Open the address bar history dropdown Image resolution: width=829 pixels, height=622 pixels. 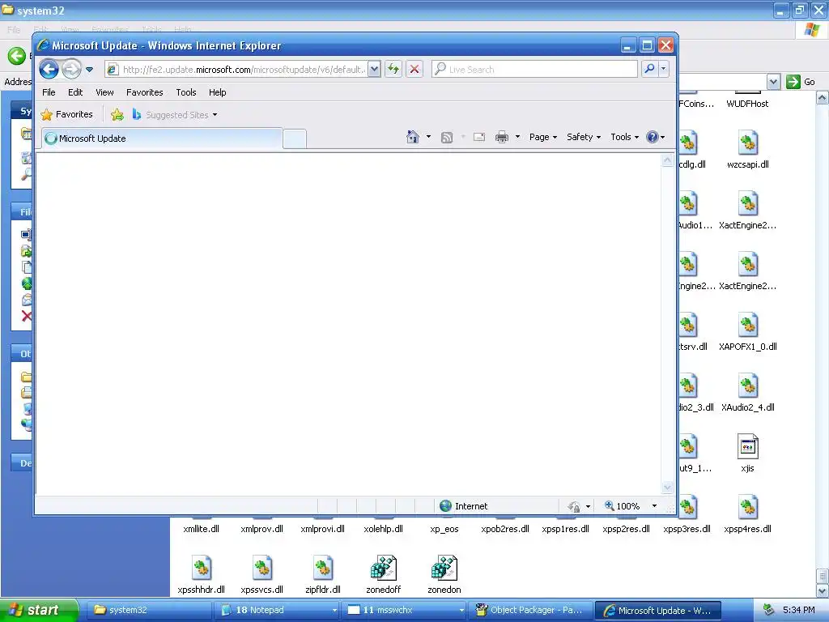[x=374, y=70]
